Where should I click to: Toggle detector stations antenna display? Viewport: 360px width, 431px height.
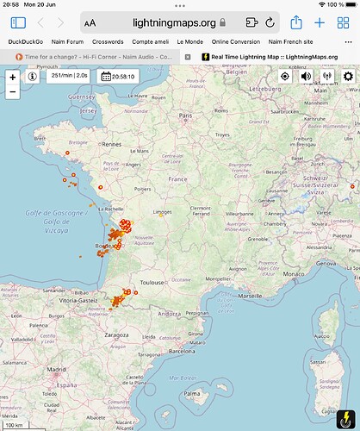point(327,77)
